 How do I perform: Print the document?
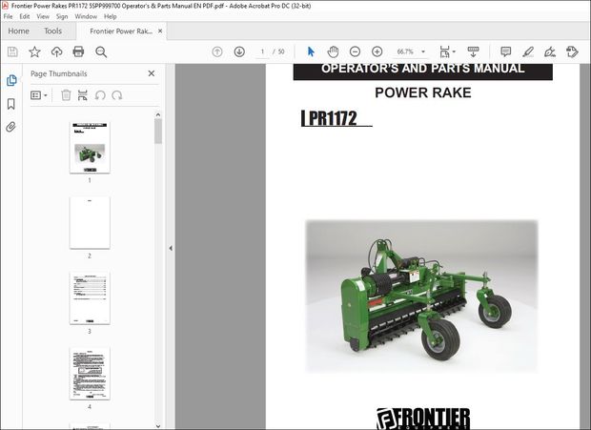coord(78,51)
